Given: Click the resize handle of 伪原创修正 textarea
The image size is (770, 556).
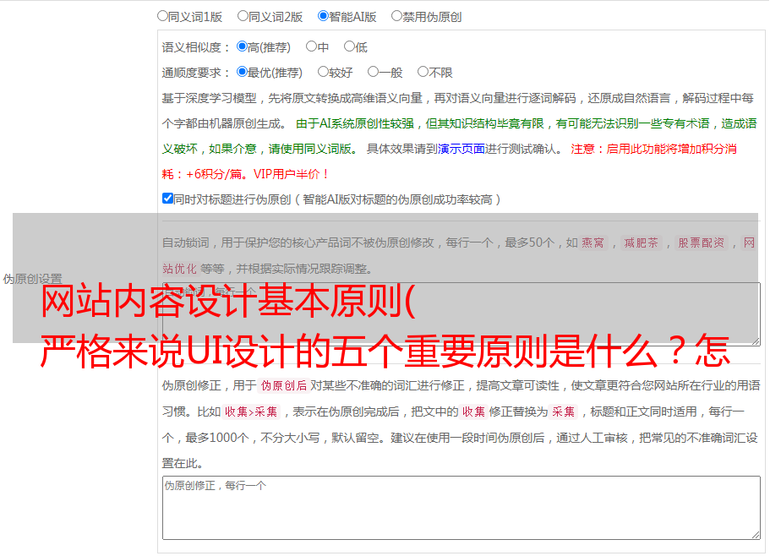Looking at the screenshot, I should (755, 534).
